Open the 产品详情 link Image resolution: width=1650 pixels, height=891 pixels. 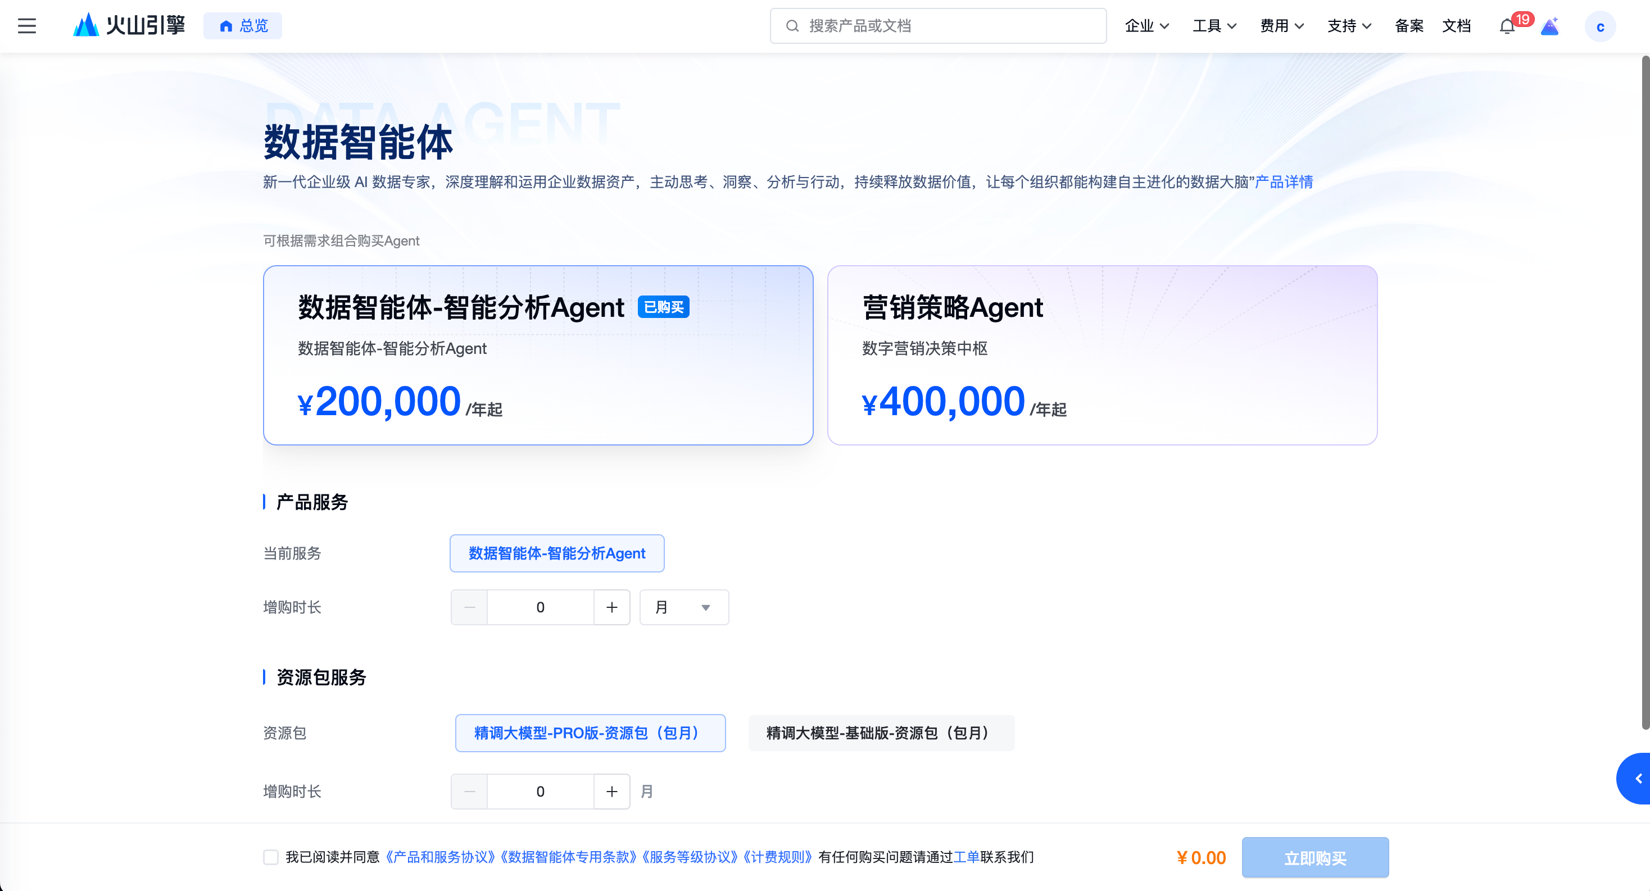(1284, 182)
